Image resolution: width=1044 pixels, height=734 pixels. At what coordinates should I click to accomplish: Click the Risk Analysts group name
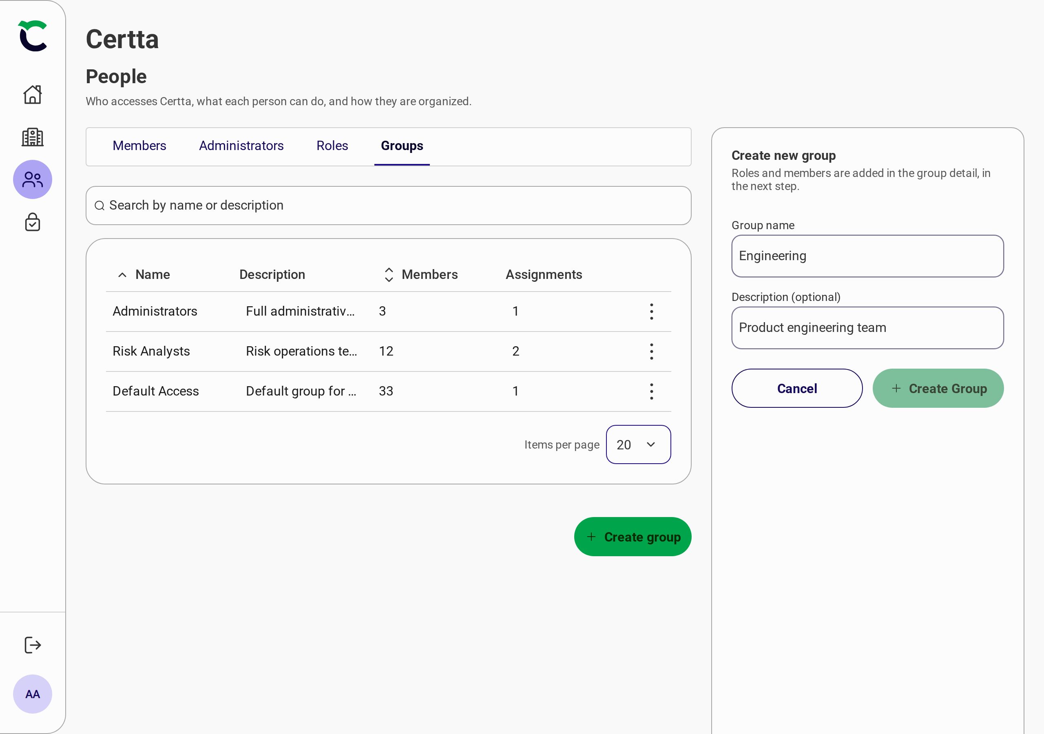tap(151, 352)
